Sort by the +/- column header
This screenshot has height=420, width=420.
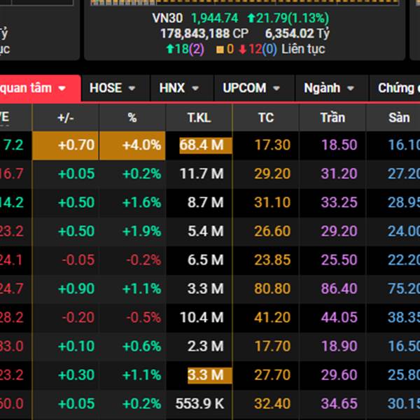coord(65,118)
